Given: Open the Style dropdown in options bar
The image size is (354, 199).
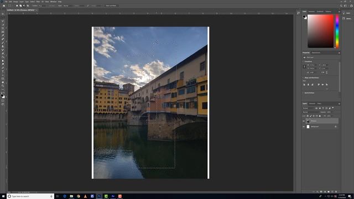Looking at the screenshot, I should [67, 6].
